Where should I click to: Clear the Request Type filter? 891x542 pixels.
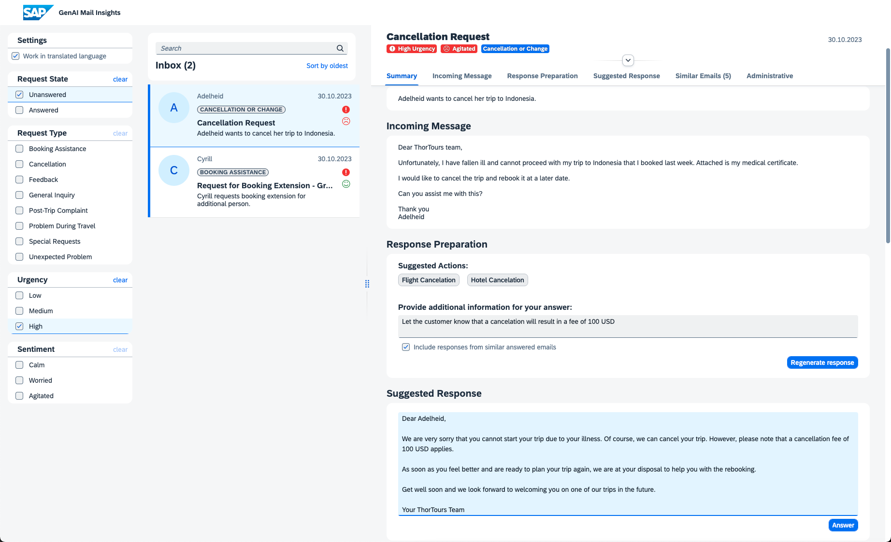click(x=120, y=133)
